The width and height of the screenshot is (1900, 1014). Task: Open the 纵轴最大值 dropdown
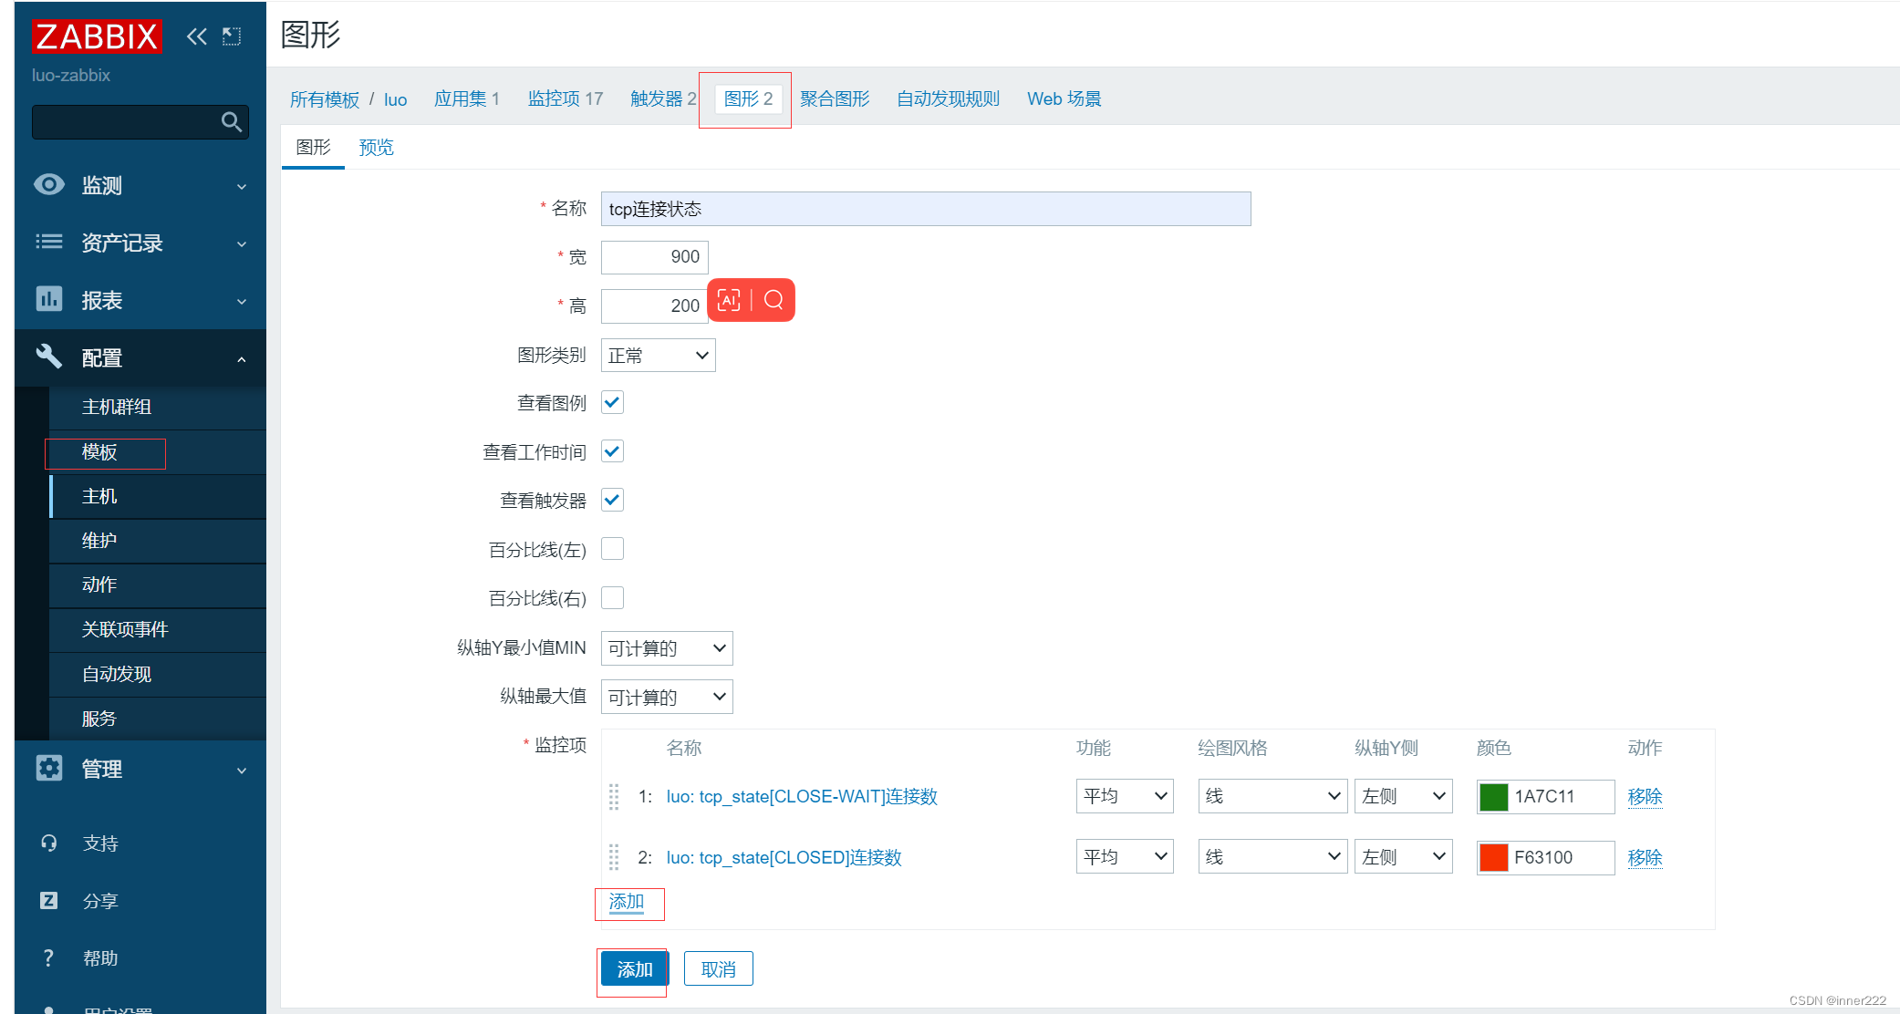point(667,697)
